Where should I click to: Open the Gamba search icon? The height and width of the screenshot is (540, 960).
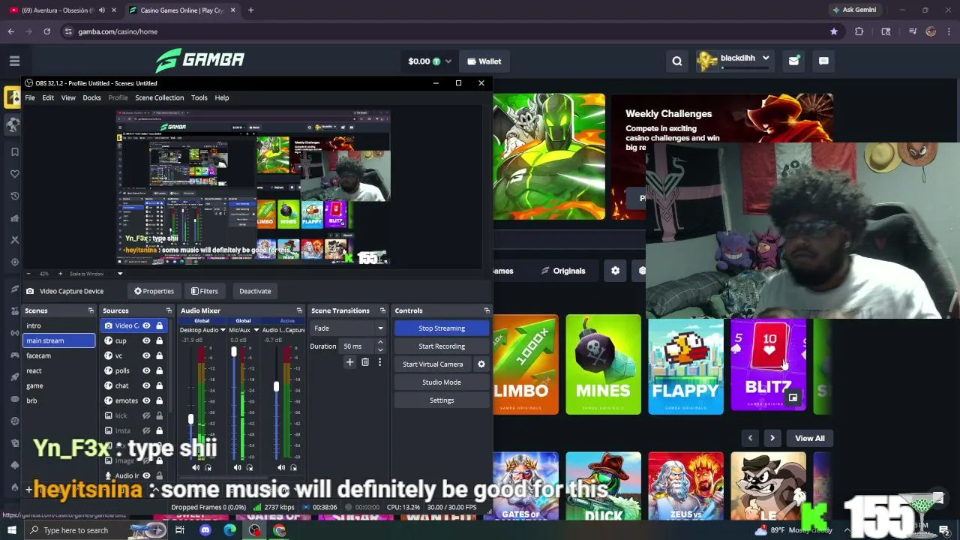coord(677,61)
